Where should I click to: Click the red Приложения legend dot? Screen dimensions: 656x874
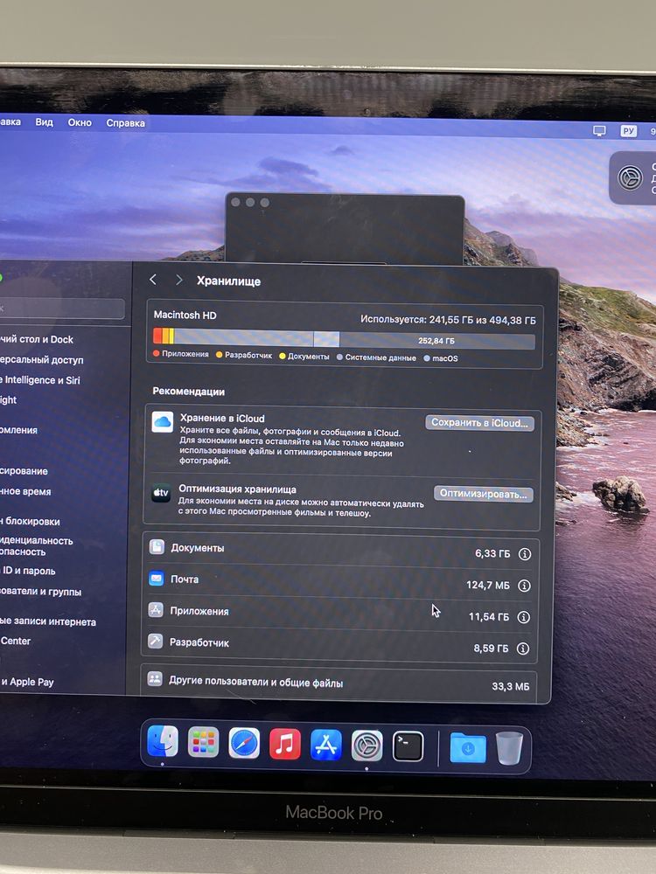tap(157, 353)
